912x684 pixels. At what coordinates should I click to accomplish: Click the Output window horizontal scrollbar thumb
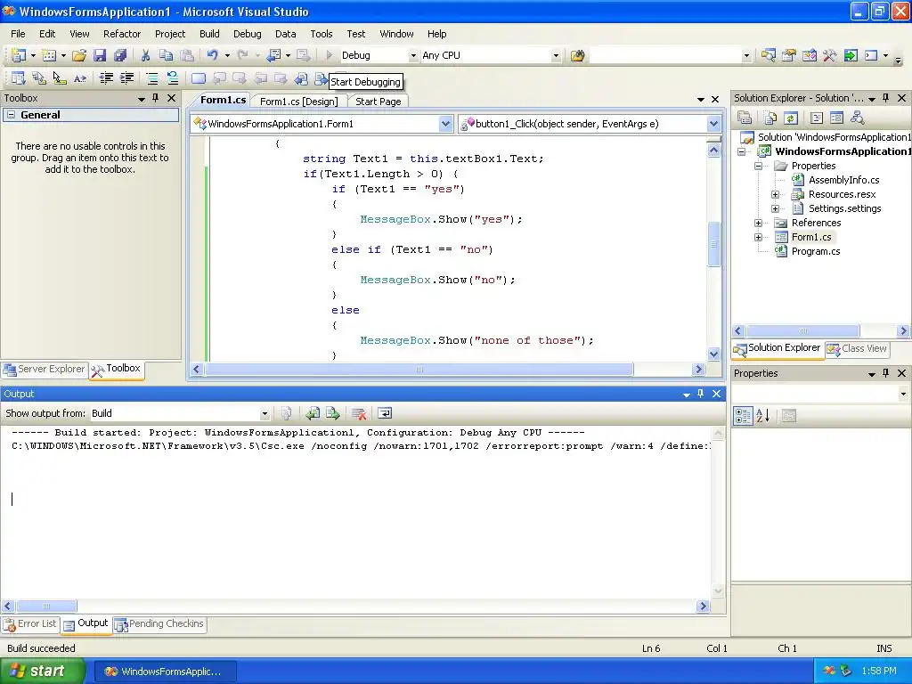pos(46,606)
